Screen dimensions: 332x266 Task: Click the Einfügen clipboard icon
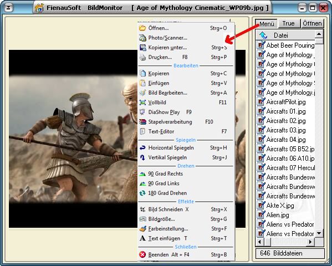pyautogui.click(x=142, y=83)
